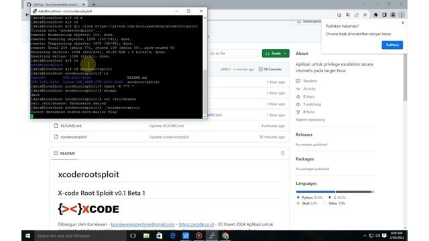The height and width of the screenshot is (241, 429).
Task: Click the Search the web and Windows box
Action: pos(80,236)
